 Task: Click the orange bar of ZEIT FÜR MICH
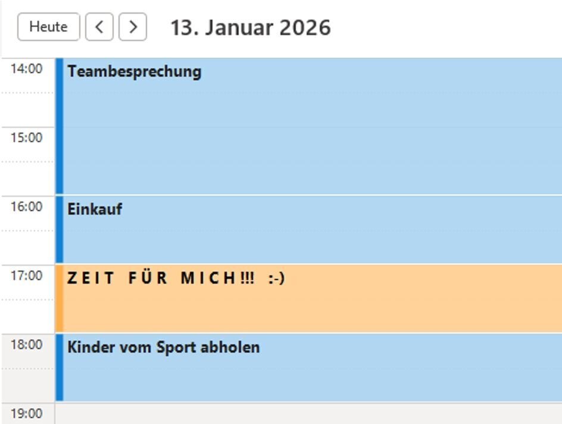point(60,299)
